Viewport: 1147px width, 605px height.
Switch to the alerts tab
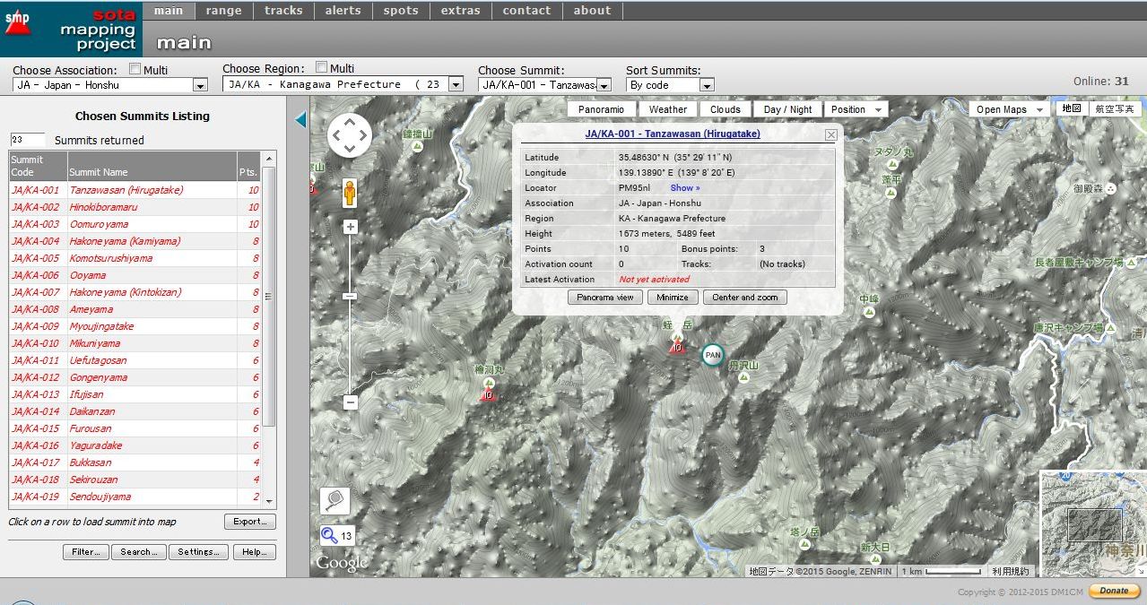pos(343,11)
